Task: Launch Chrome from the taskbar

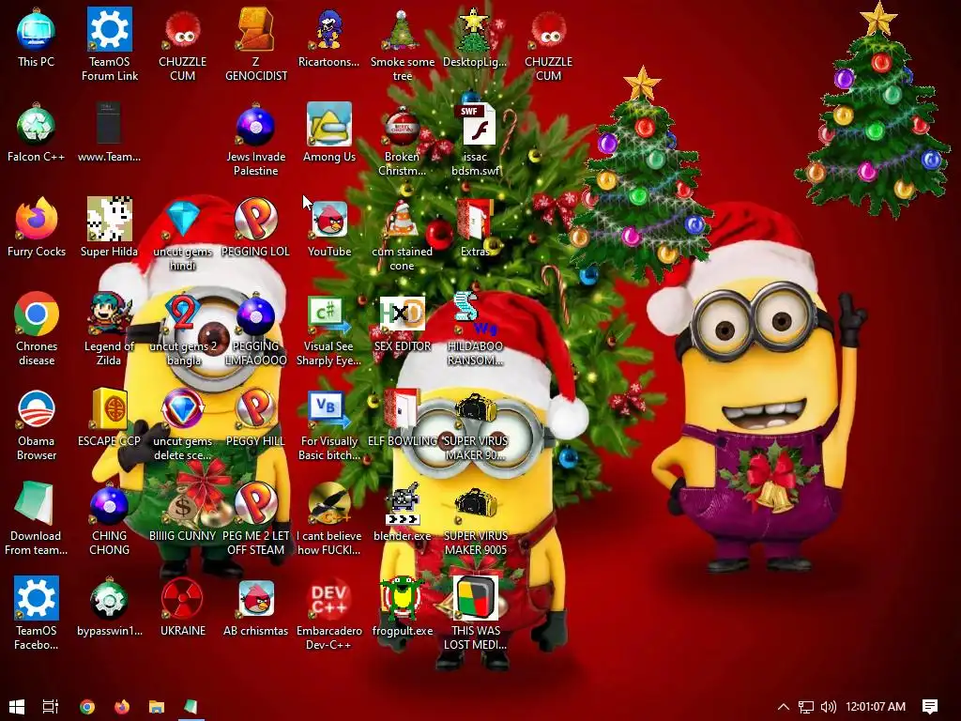Action: (87, 706)
